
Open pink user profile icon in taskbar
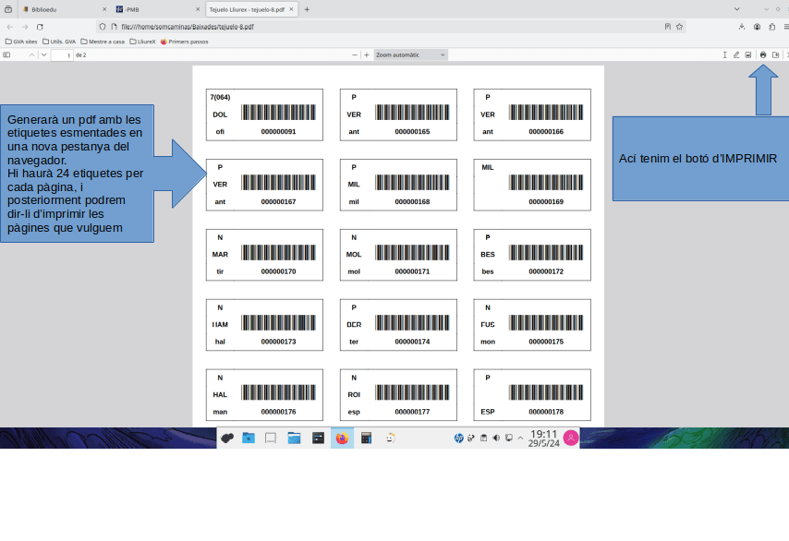[571, 438]
